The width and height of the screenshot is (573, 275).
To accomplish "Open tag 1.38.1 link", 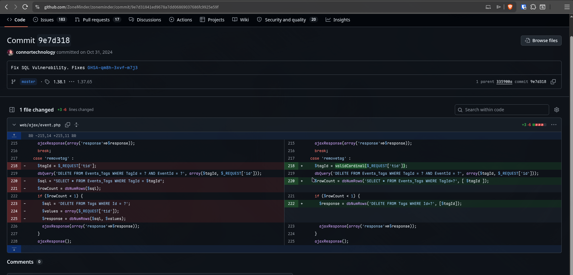I will pyautogui.click(x=59, y=82).
